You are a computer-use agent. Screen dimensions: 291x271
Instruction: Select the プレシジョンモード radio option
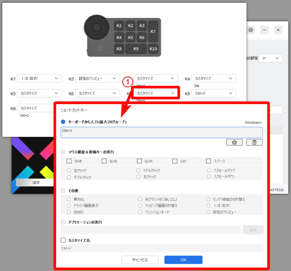[x=140, y=212]
